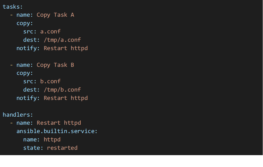
Task: Click the '/tmp/a.conf' destination path
Action: click(62, 40)
